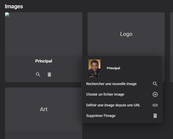Open the Art image placeholder
Image resolution: width=173 pixels, height=139 pixels.
pos(44,109)
